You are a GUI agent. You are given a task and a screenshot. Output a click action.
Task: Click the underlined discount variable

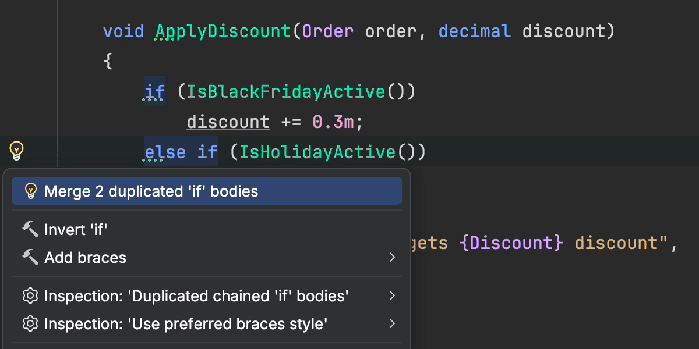[228, 122]
